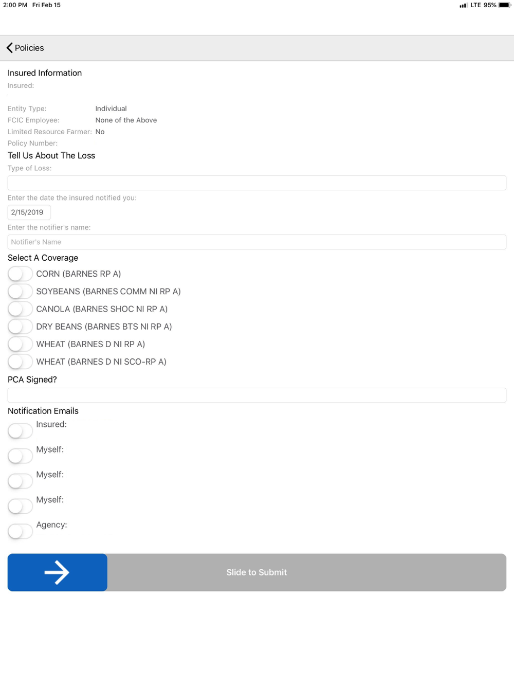Tap the battery icon in status bar

point(504,5)
